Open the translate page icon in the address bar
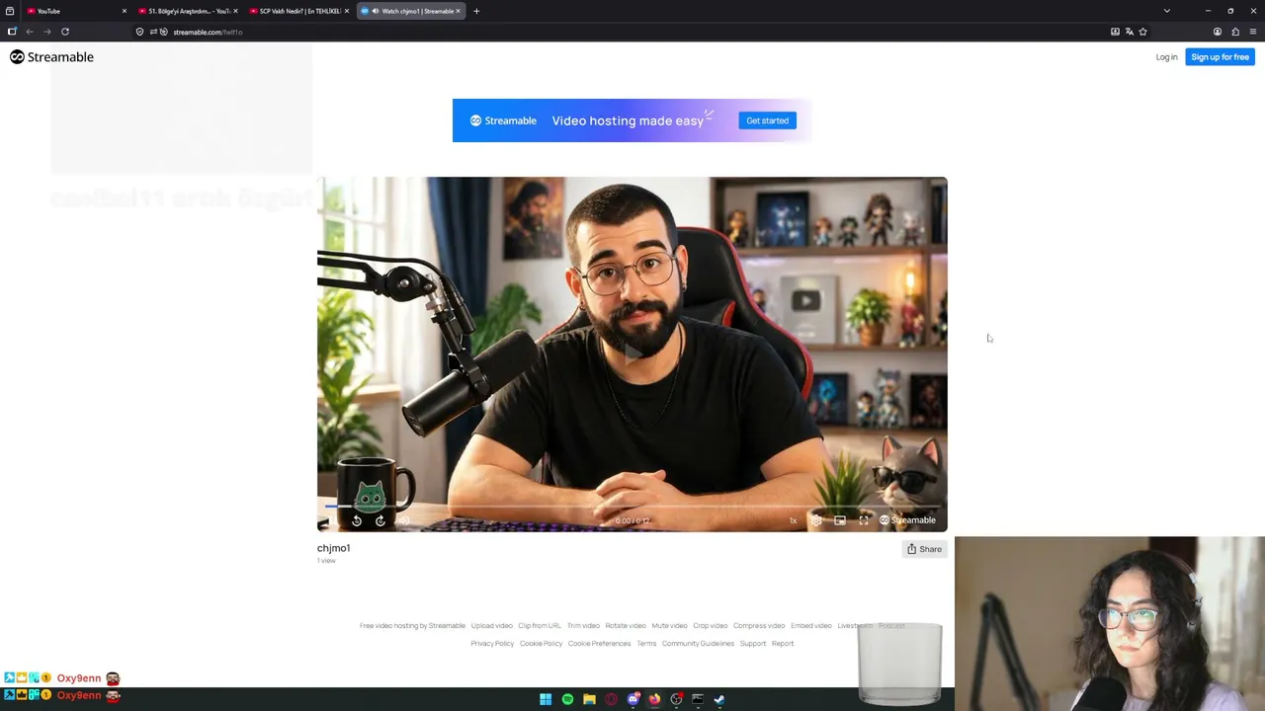The image size is (1265, 711). [1129, 32]
